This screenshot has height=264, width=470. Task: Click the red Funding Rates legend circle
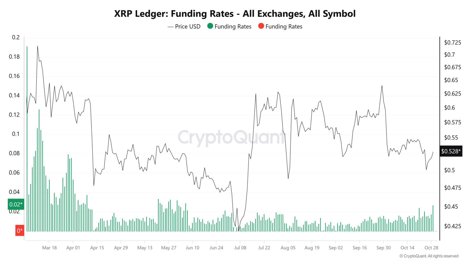tap(261, 26)
